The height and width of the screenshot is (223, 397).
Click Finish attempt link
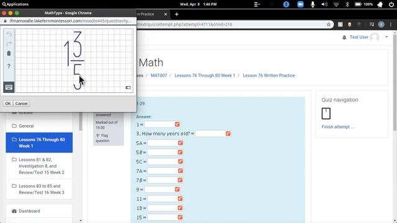pos(337,127)
